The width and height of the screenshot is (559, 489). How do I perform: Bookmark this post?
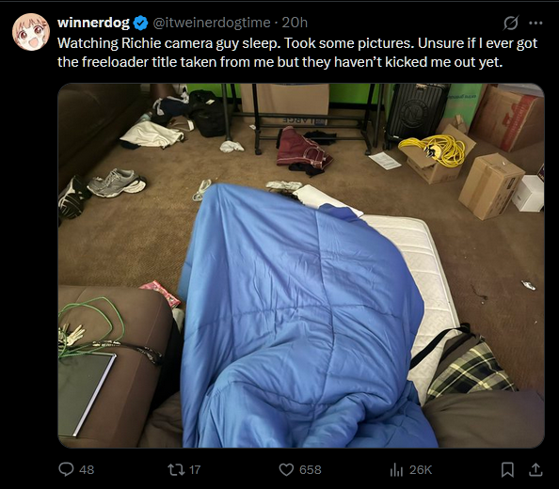pyautogui.click(x=507, y=470)
